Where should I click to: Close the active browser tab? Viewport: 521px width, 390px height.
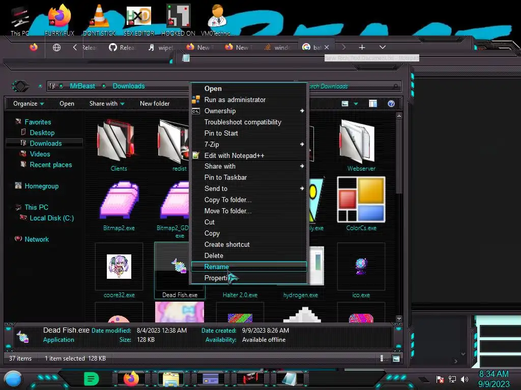pos(327,47)
